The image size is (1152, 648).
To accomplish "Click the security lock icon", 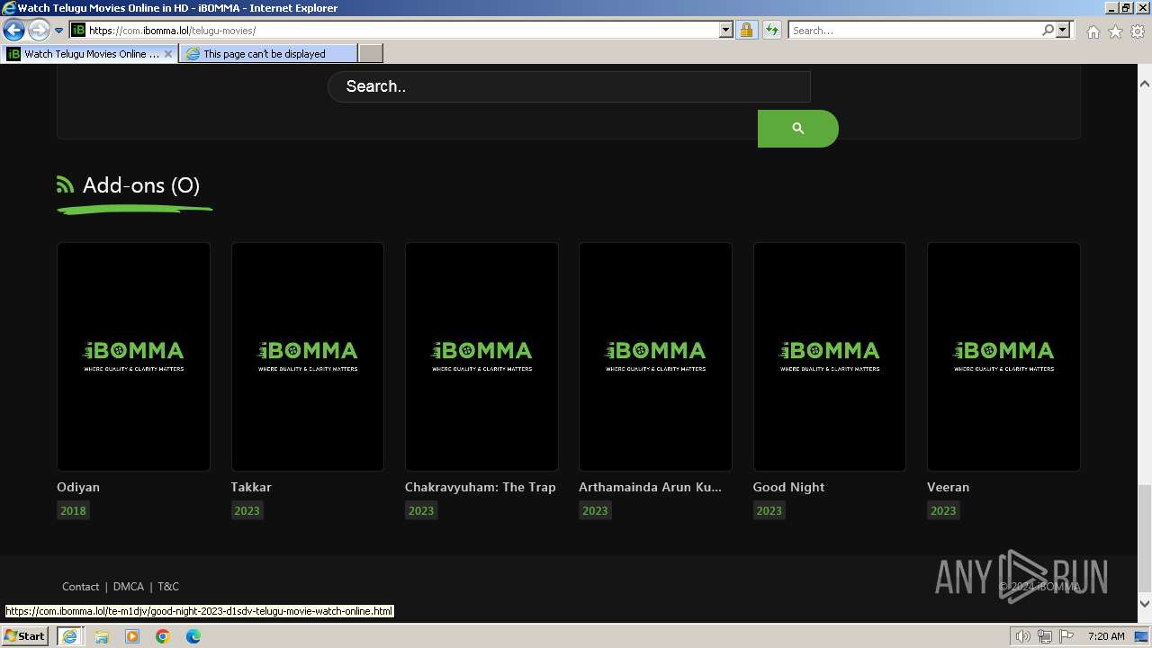I will (x=746, y=31).
